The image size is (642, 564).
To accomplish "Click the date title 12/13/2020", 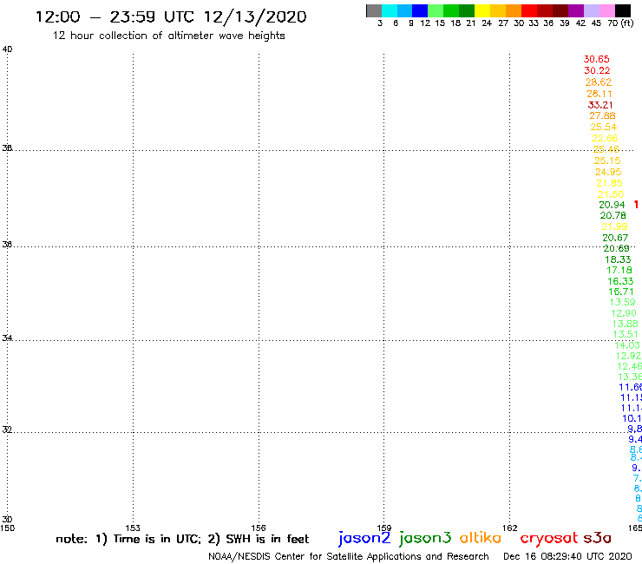I will tap(255, 17).
